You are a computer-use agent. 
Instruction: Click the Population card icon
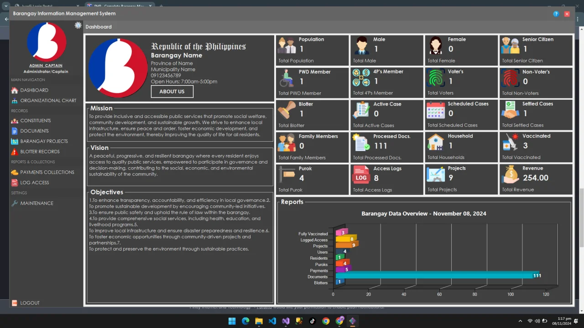coord(287,46)
